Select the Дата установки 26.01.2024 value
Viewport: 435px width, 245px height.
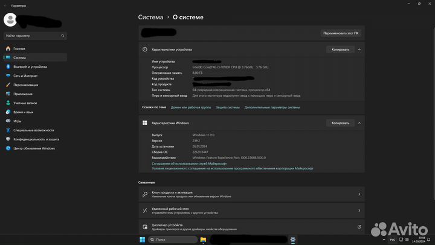tap(200, 146)
